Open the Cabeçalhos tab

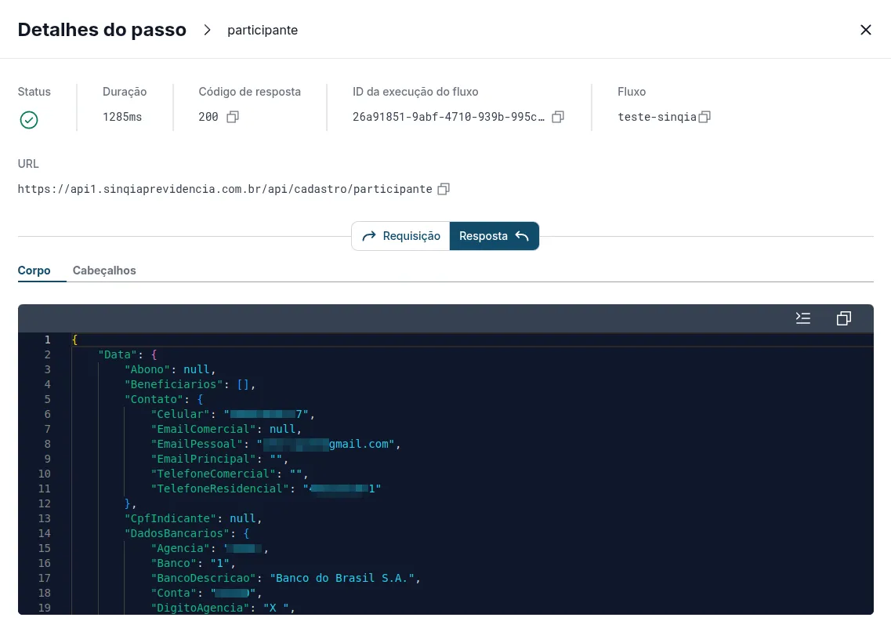(x=104, y=271)
